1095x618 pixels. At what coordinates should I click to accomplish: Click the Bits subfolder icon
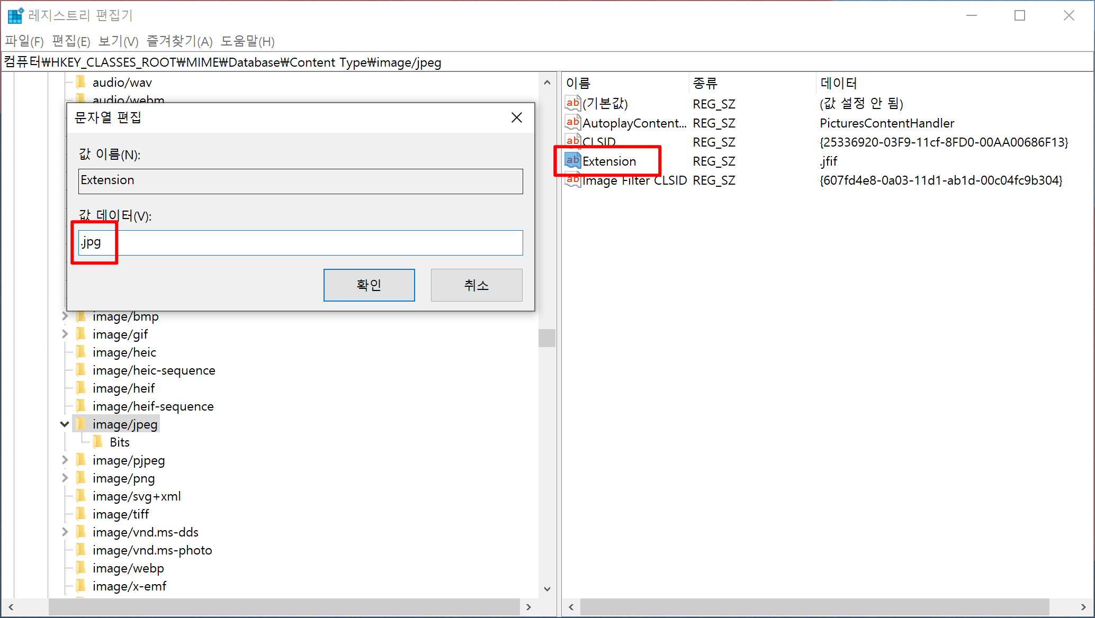point(98,442)
